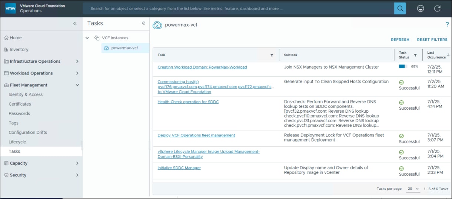The height and width of the screenshot is (199, 452).
Task: Click the VCF Instances tree icon
Action: (x=97, y=38)
